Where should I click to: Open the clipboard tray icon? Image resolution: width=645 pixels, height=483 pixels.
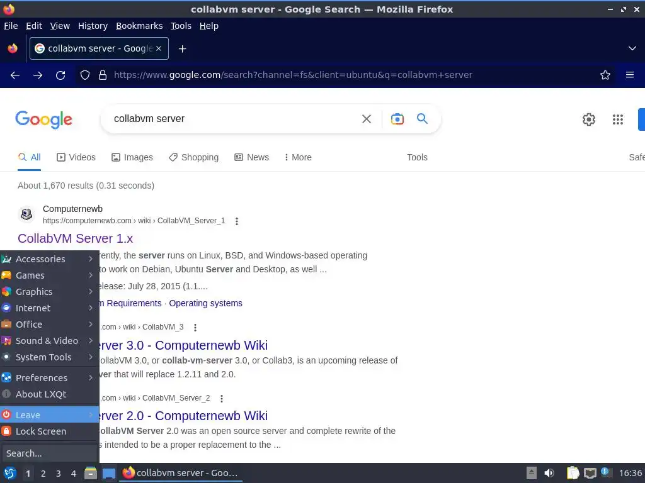pyautogui.click(x=573, y=473)
